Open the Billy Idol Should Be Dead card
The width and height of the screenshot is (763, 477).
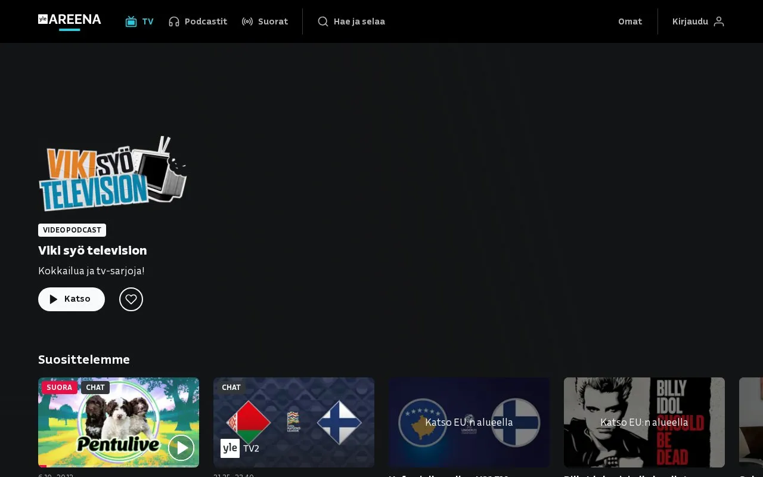pyautogui.click(x=644, y=422)
